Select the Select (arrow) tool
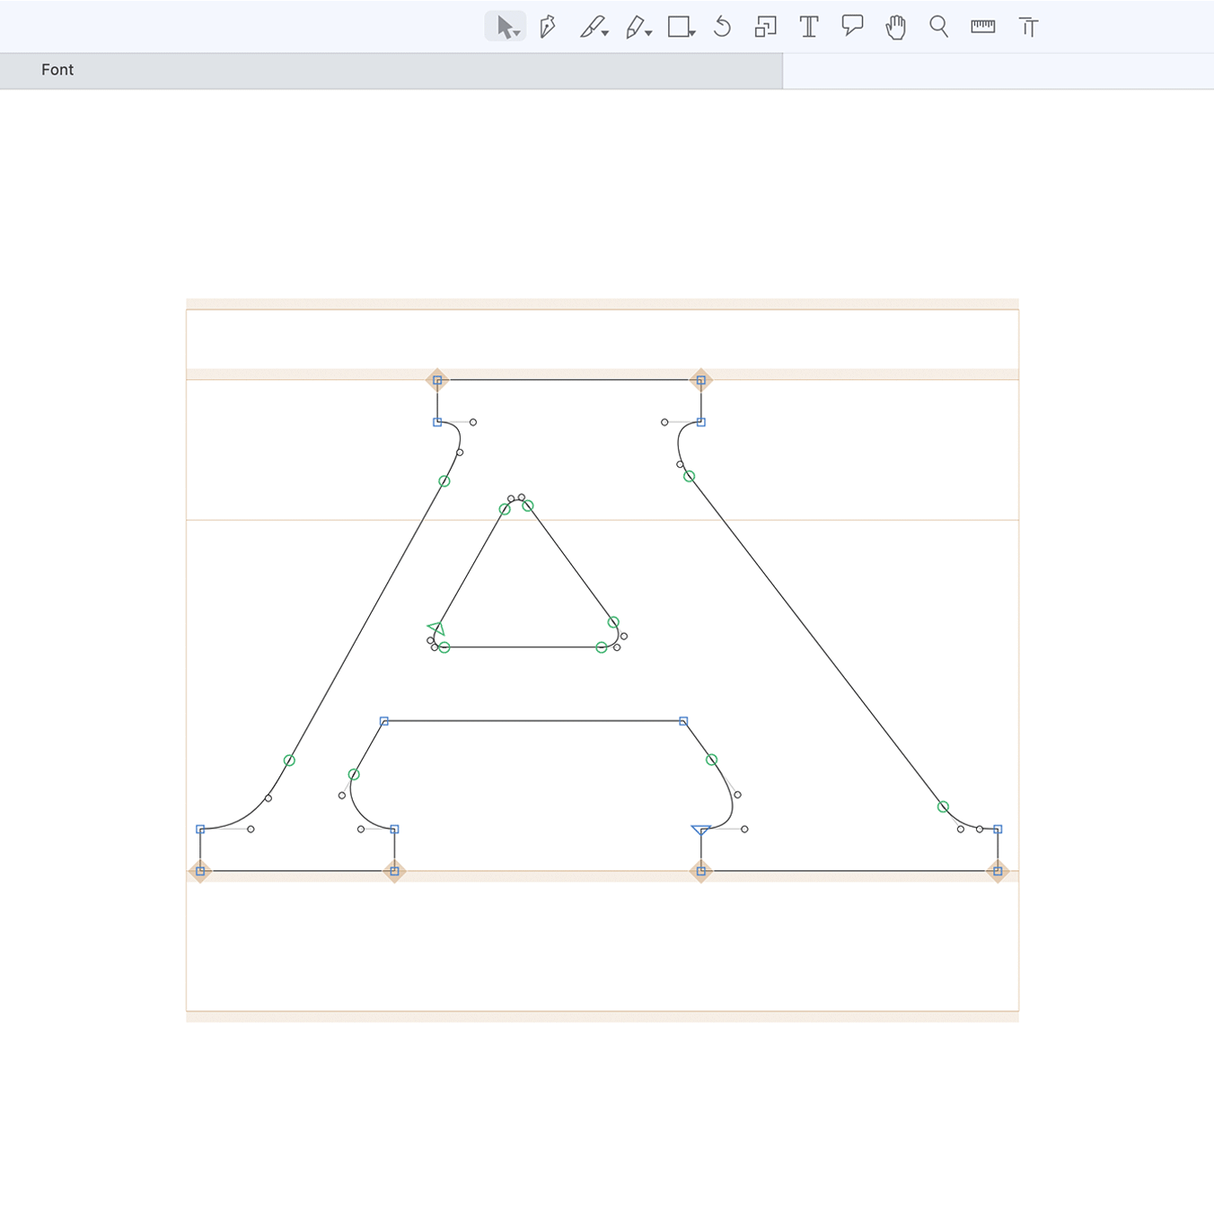1214x1214 pixels. click(x=506, y=27)
